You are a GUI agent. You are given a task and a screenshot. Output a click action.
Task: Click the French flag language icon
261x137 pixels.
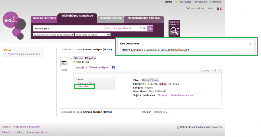(219, 9)
